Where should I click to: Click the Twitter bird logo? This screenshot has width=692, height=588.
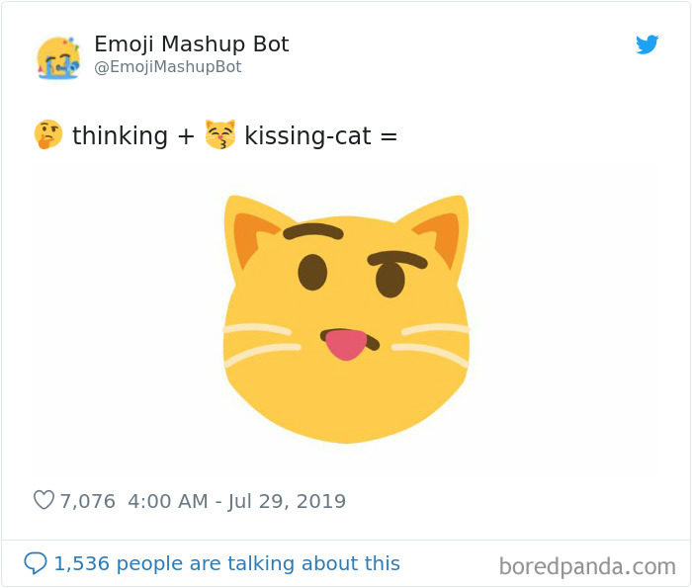click(x=648, y=44)
